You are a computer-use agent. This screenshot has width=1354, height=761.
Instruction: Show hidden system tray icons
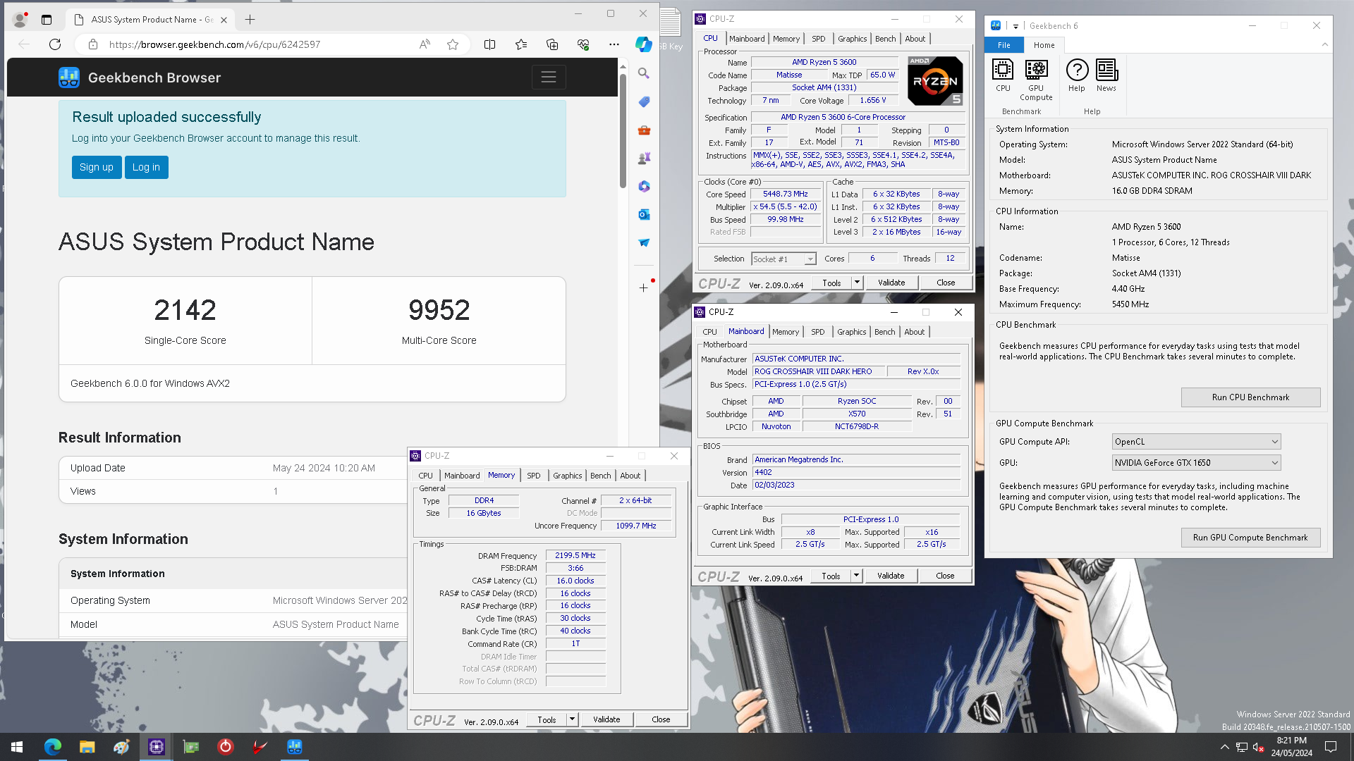1224,747
